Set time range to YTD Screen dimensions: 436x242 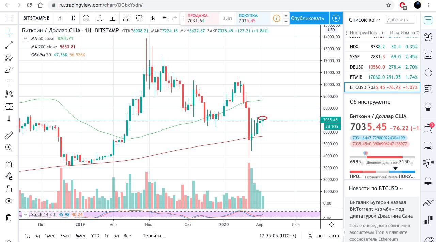[95, 236]
